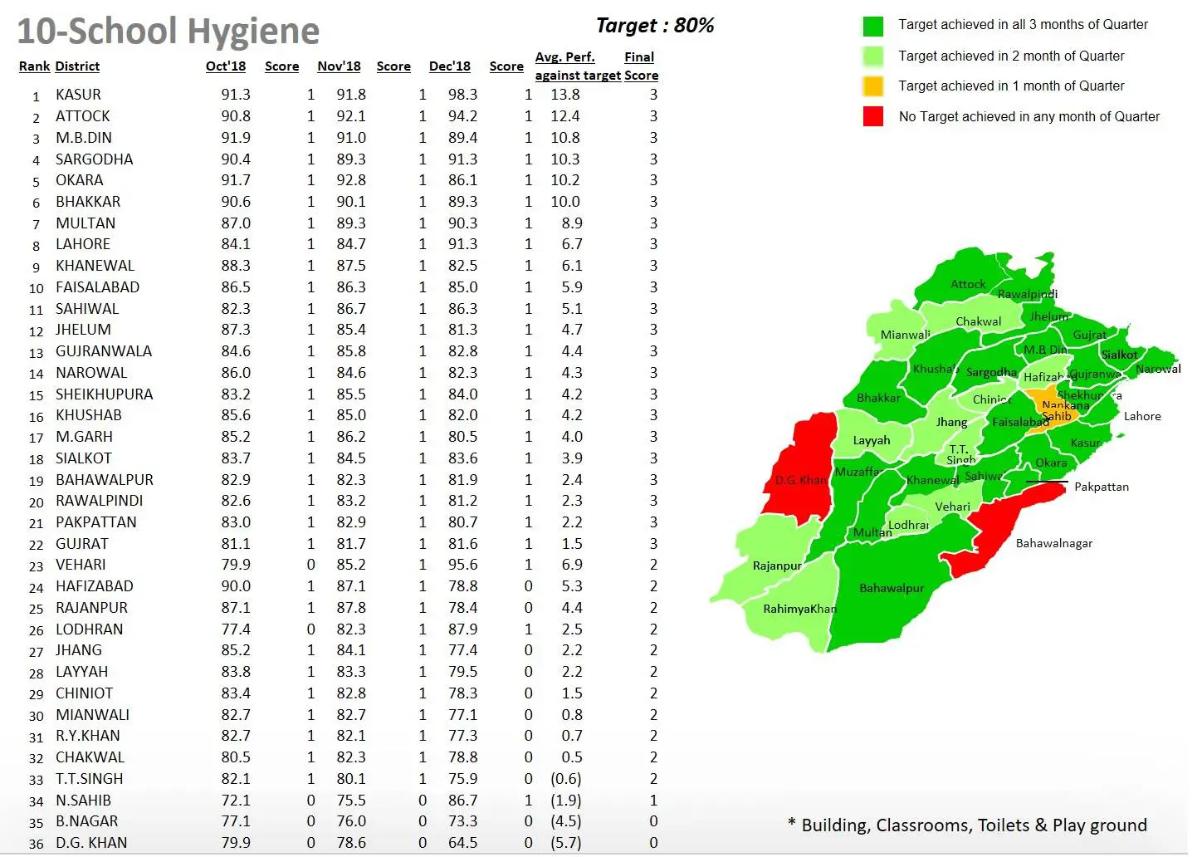Select the Oct'18 column header

click(226, 66)
